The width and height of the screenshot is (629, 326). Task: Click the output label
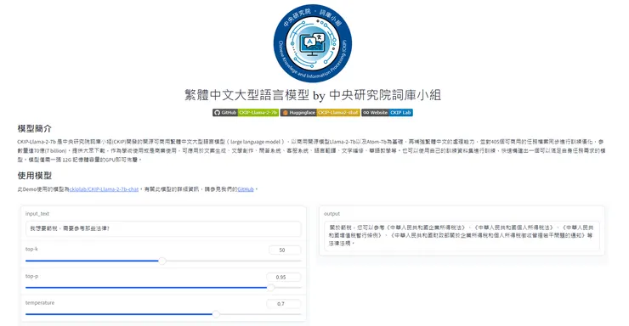tap(331, 214)
